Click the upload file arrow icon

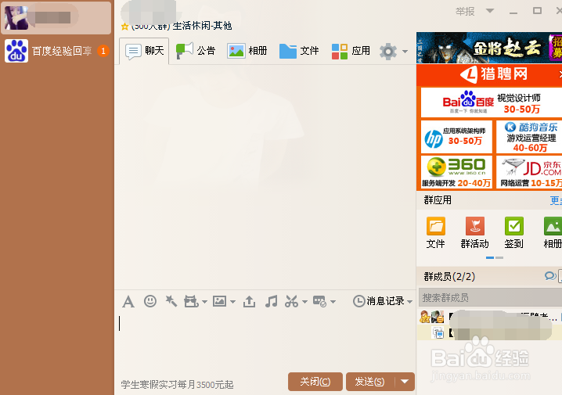pyautogui.click(x=249, y=302)
